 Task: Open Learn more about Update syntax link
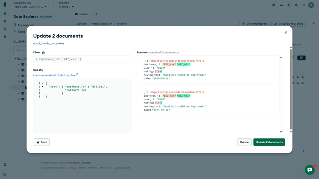click(x=55, y=75)
